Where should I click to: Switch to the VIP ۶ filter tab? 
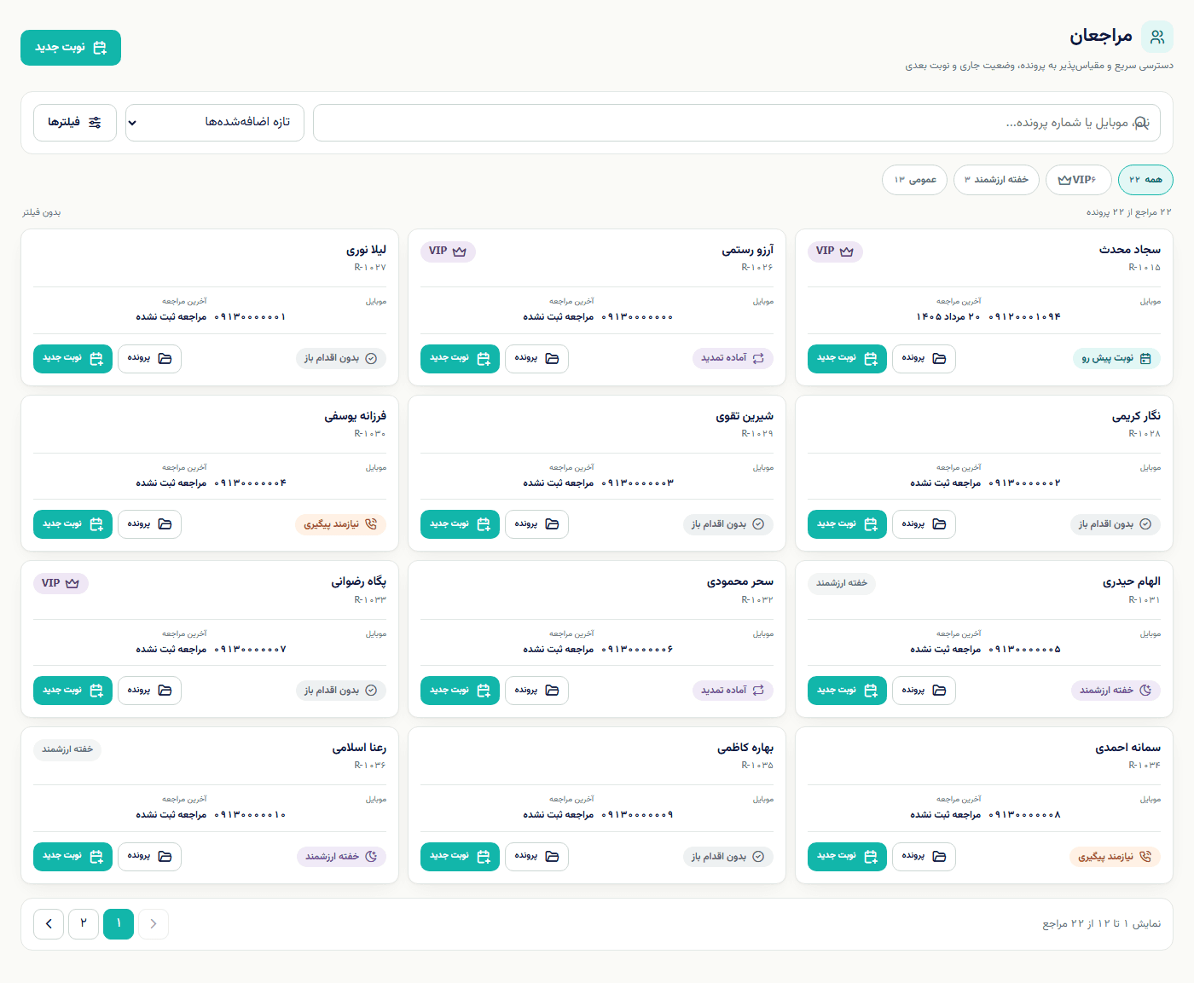(x=1078, y=180)
